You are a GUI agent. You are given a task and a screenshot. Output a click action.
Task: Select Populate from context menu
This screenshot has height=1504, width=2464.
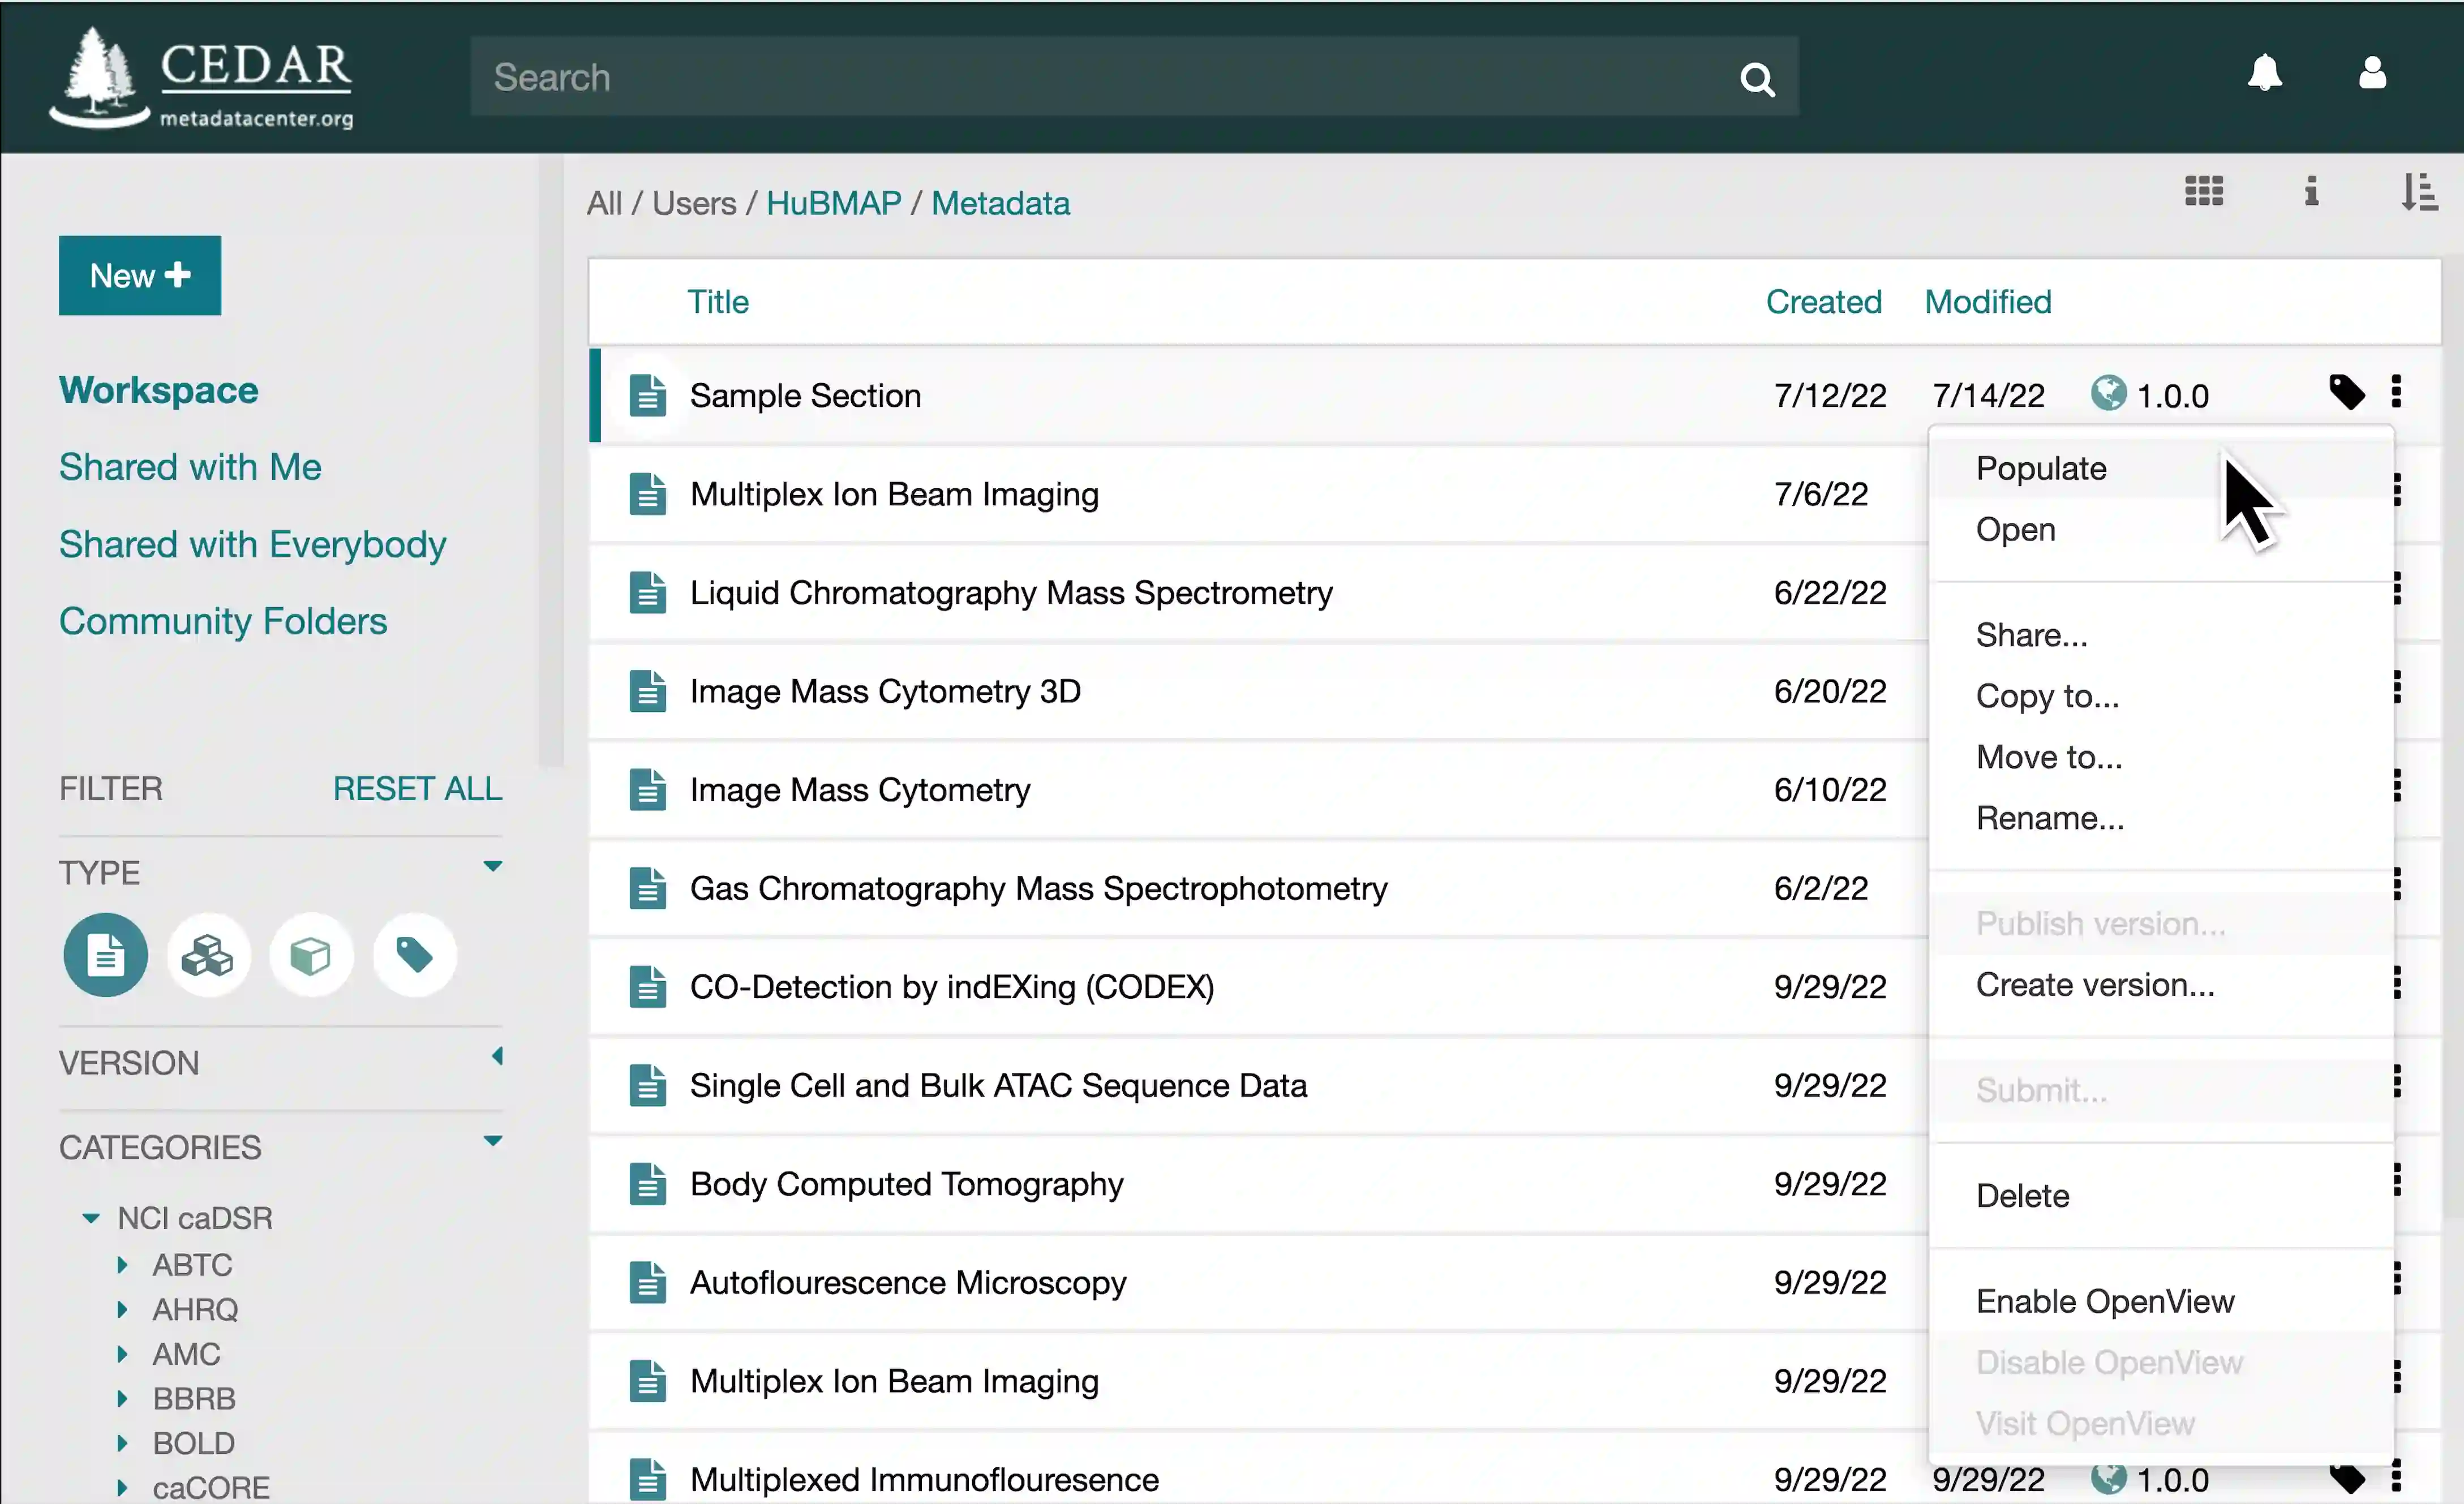coord(2041,469)
